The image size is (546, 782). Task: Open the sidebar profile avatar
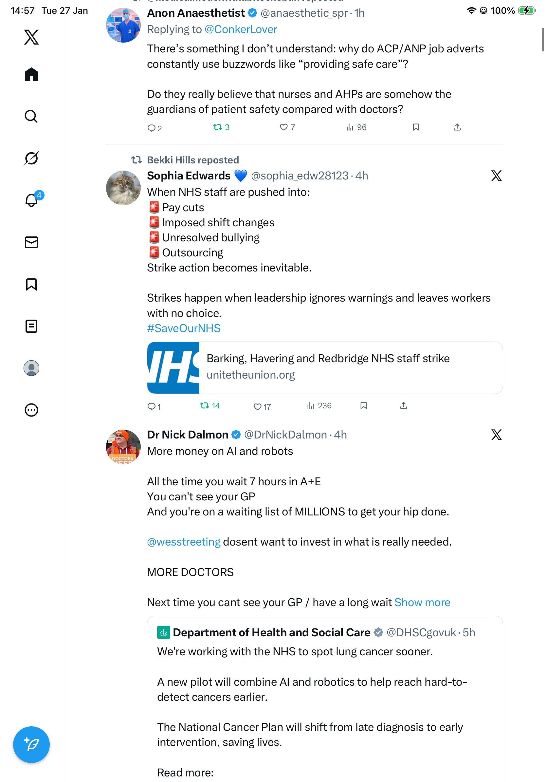[x=31, y=368]
